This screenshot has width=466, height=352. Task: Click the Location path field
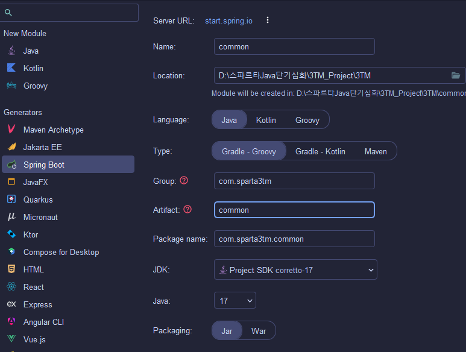pyautogui.click(x=339, y=75)
